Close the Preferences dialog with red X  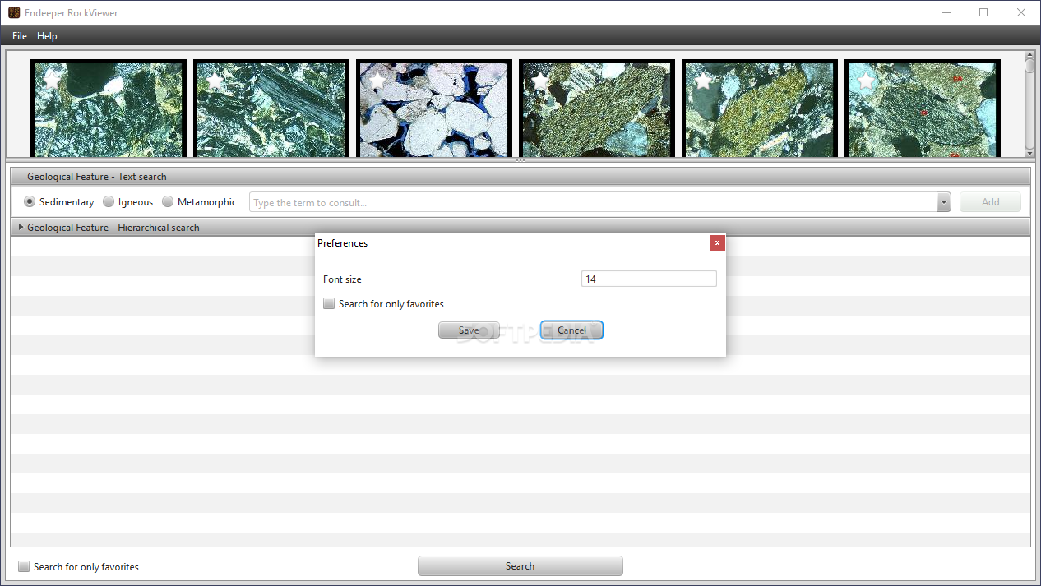pyautogui.click(x=717, y=243)
